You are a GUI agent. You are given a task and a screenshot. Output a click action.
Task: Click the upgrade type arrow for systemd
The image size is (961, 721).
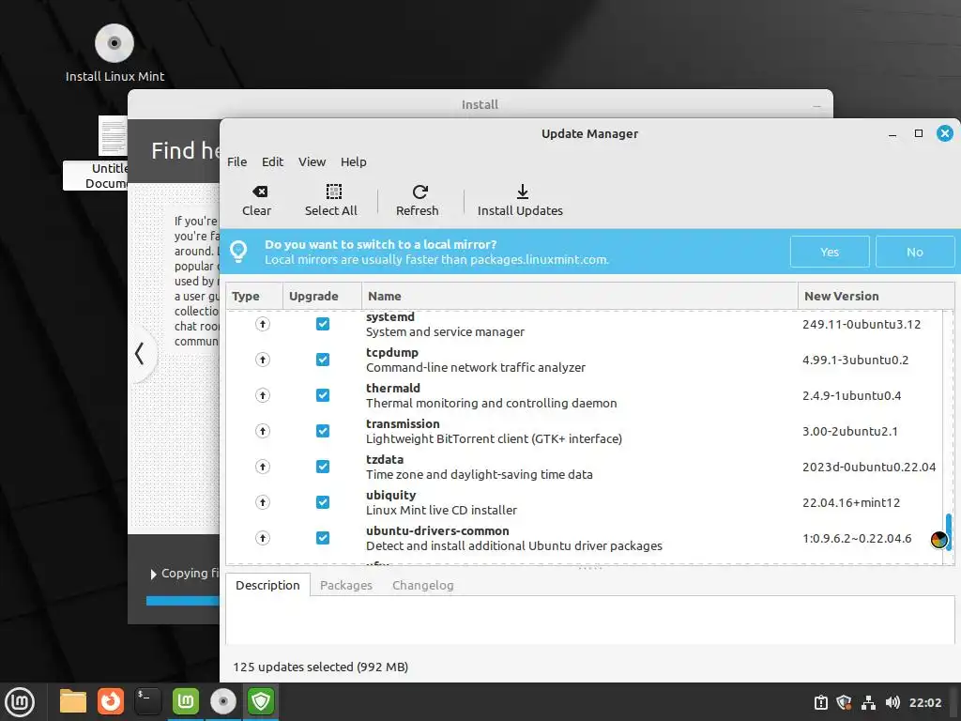[263, 324]
